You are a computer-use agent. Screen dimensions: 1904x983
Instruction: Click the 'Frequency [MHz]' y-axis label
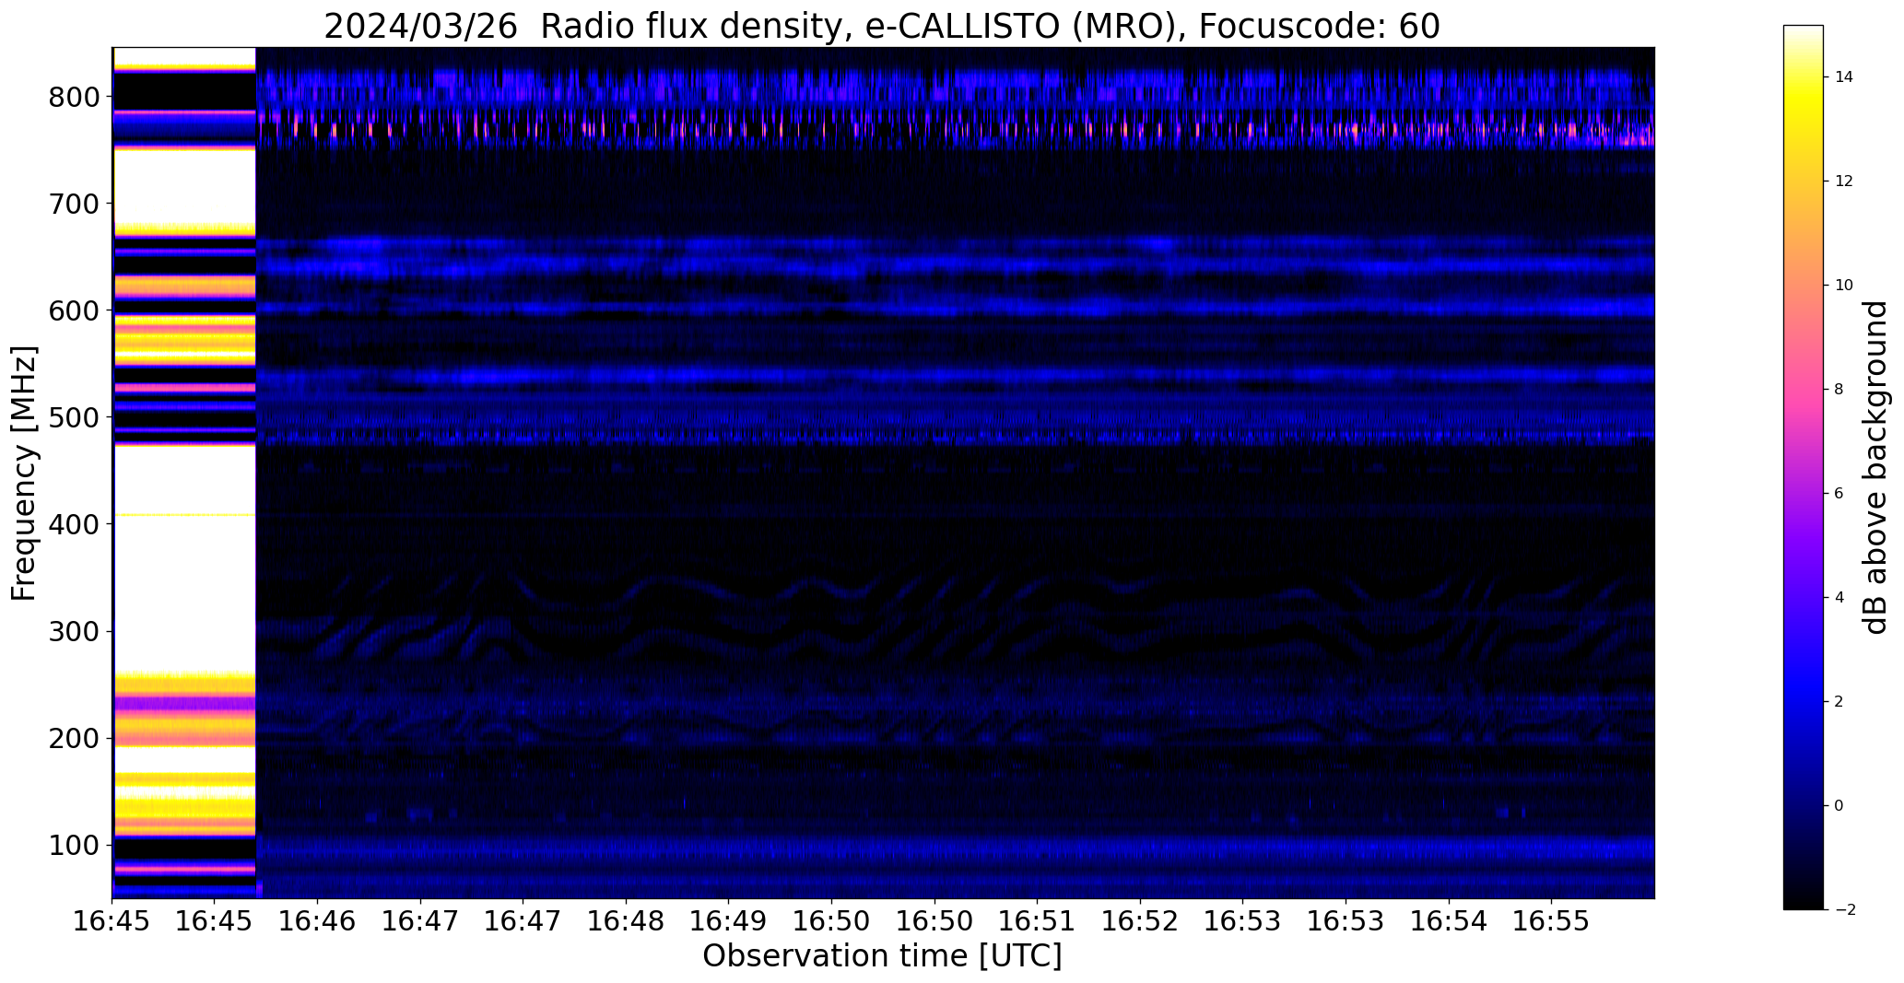(24, 473)
